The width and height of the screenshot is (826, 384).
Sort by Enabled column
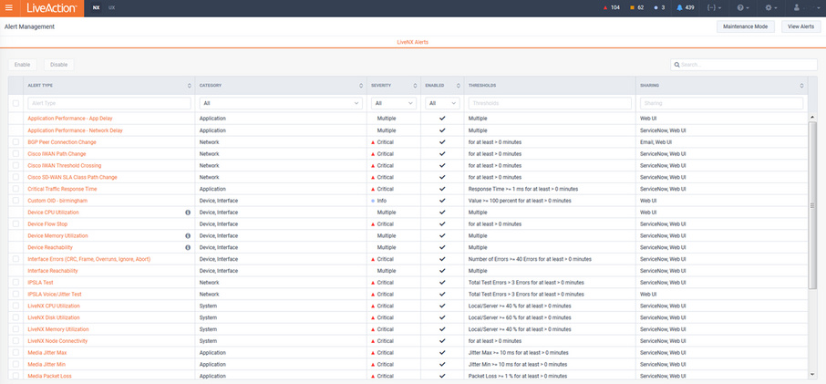[459, 86]
